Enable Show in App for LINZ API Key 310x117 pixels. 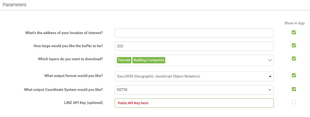[x=294, y=102]
